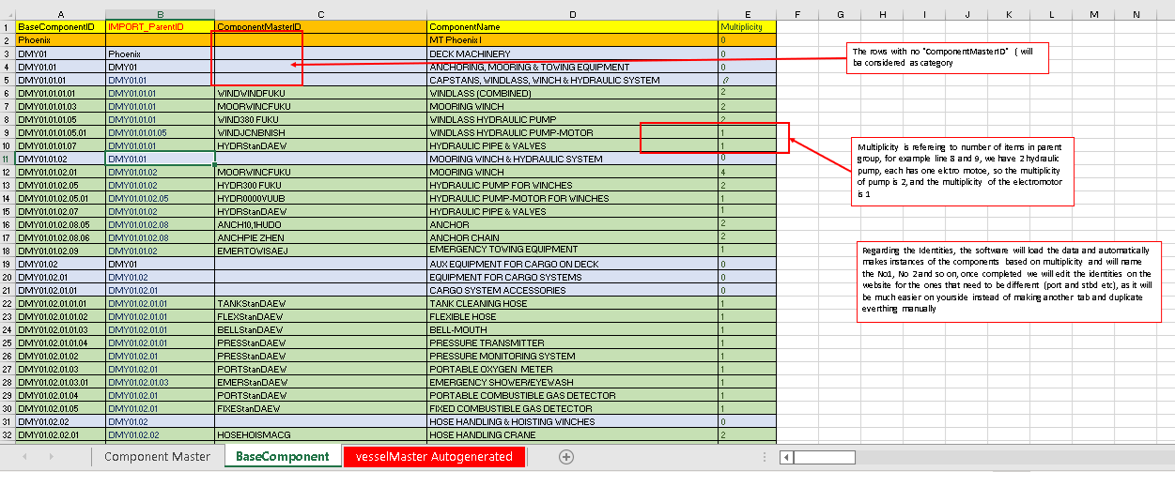
Task: Select HYDRAULIC PUMP-MOTOR FOR WINCHES cell
Action: 572,198
